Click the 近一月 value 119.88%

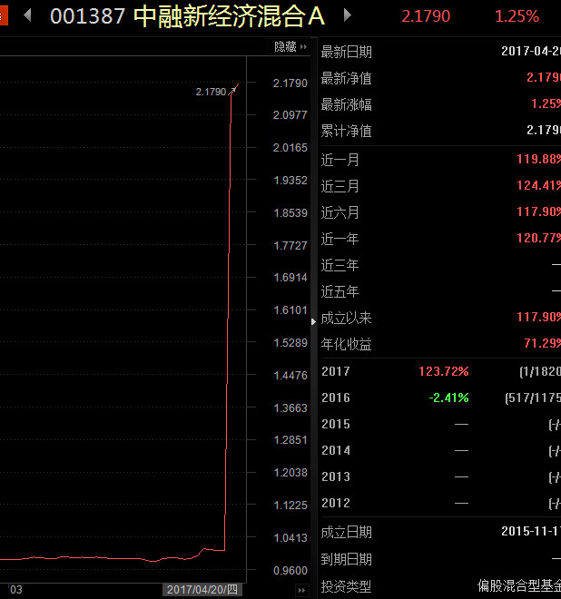pos(538,159)
